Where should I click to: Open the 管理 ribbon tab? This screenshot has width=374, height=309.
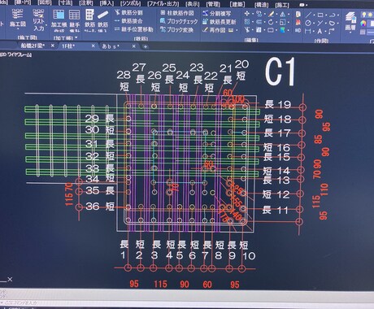pos(214,4)
